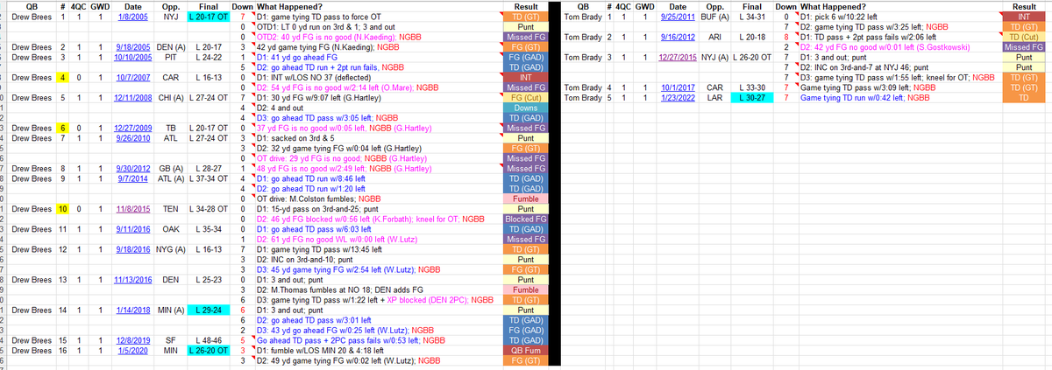The height and width of the screenshot is (370, 1052).
Task: Select the 'D2: 4 and out' cell
Action: [378, 107]
